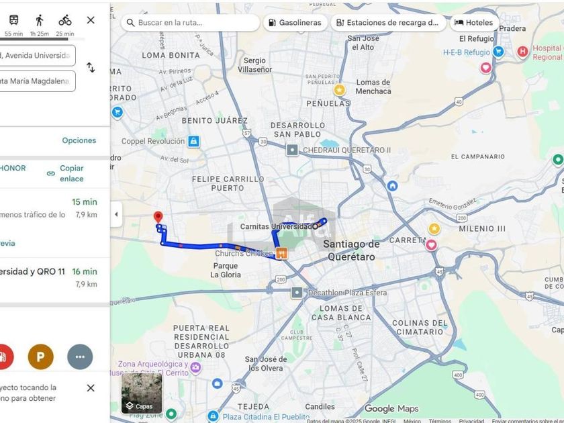The width and height of the screenshot is (564, 423).
Task: Edit the Avenida Universidad origin field
Action: click(x=37, y=55)
